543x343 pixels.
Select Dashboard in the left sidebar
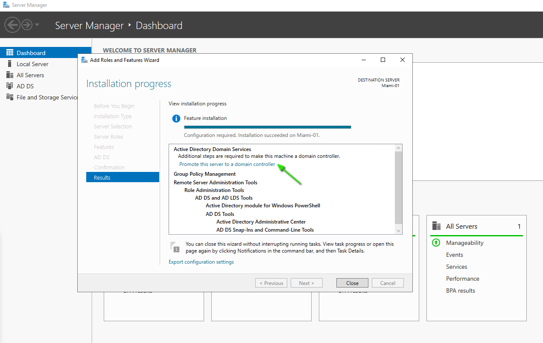pyautogui.click(x=31, y=53)
